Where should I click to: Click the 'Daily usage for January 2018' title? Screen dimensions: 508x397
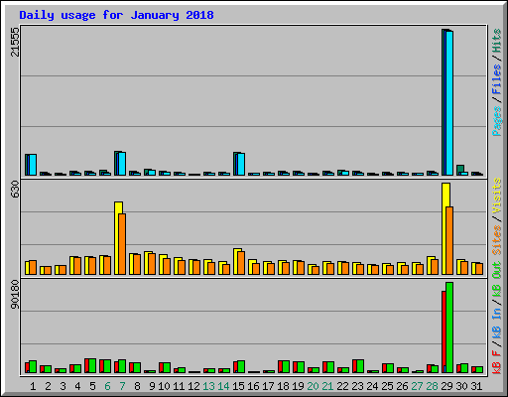pos(116,15)
